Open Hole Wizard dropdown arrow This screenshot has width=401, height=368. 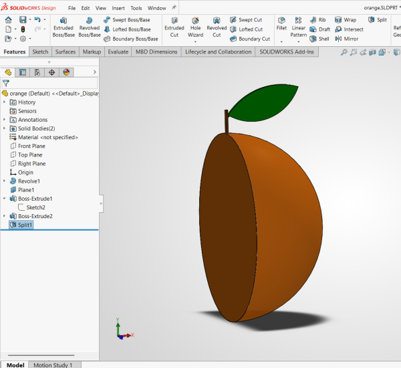point(195,41)
